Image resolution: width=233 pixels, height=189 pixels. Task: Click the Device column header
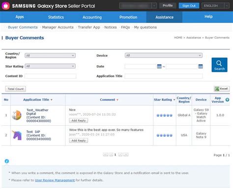point(201,100)
